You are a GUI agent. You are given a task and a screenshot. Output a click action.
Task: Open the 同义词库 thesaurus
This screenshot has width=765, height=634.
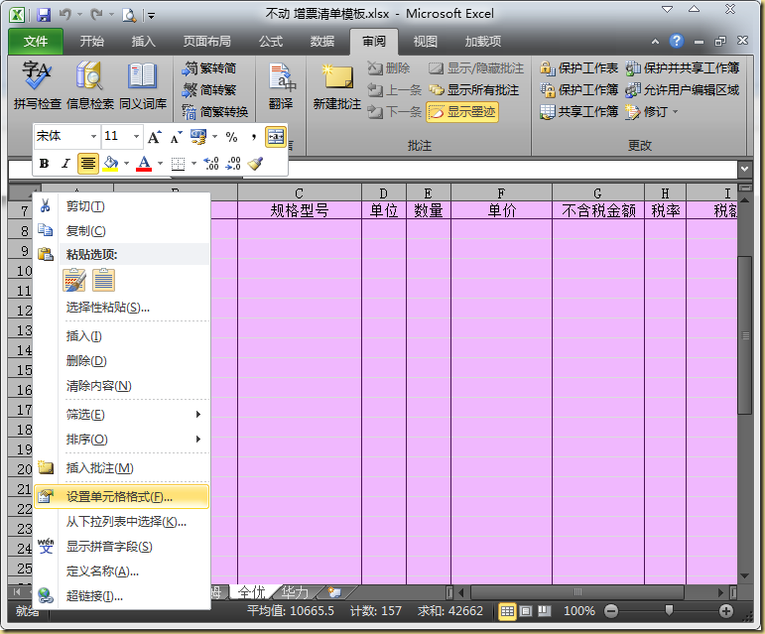point(143,85)
